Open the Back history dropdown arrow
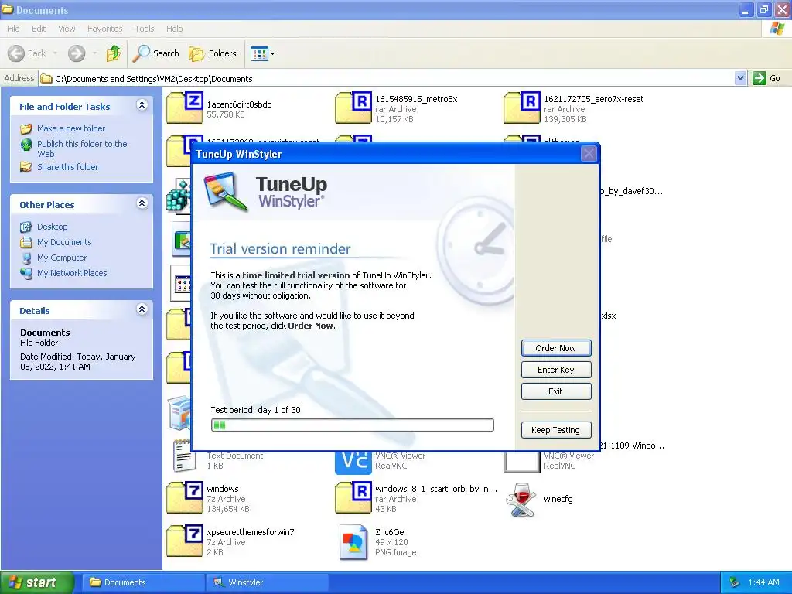The height and width of the screenshot is (594, 792). [x=55, y=53]
